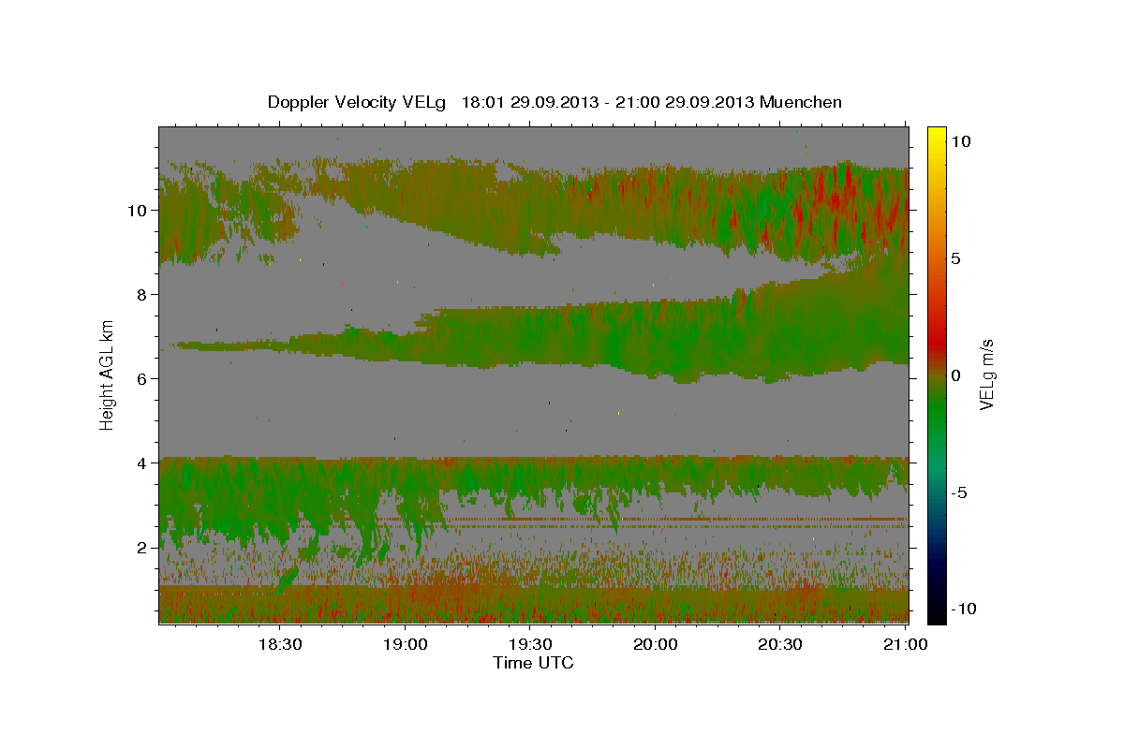Click the 'VELg m/s' colorbar title
This screenshot has height=749, width=1124.
[987, 374]
